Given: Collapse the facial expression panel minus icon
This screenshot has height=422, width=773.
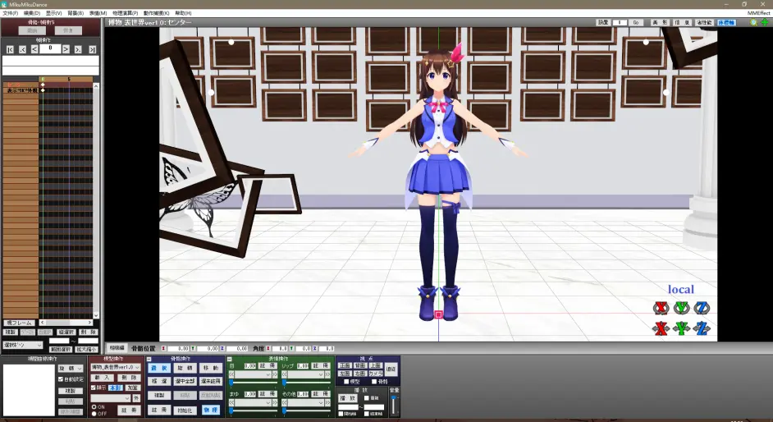Looking at the screenshot, I should (229, 359).
